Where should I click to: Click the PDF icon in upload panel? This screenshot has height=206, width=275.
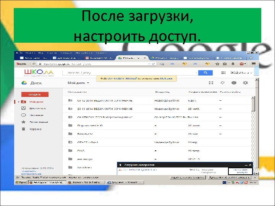click(120, 170)
